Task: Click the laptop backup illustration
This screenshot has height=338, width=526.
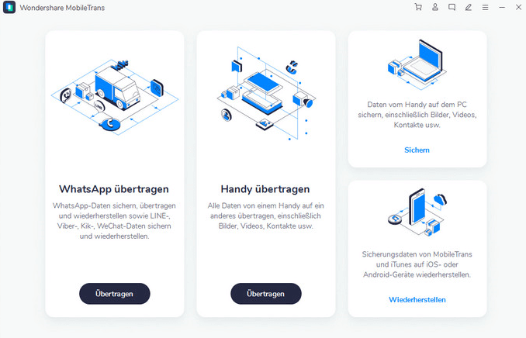Action: click(417, 64)
